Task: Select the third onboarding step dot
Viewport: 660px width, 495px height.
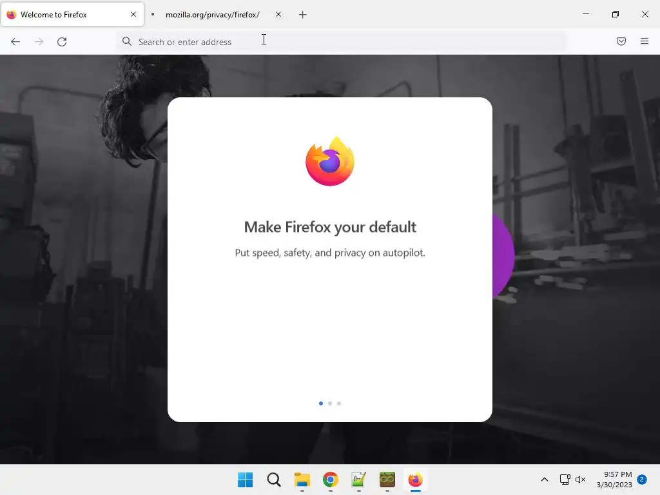Action: 339,403
